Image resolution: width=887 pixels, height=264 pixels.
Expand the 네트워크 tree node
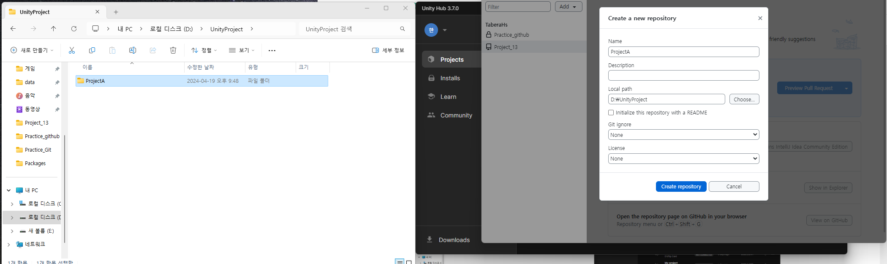pos(8,245)
